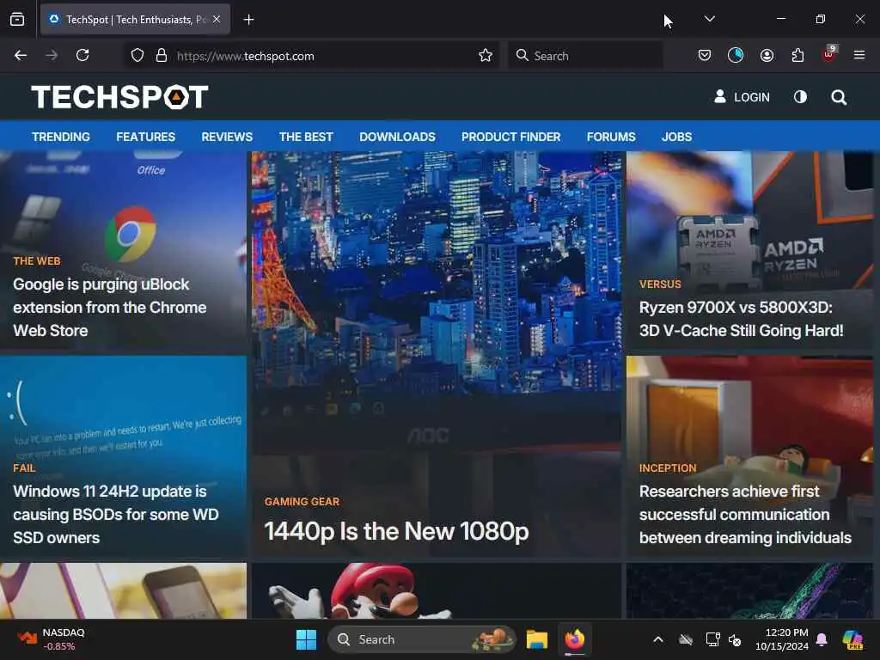Open File Explorer from the taskbar

click(536, 639)
